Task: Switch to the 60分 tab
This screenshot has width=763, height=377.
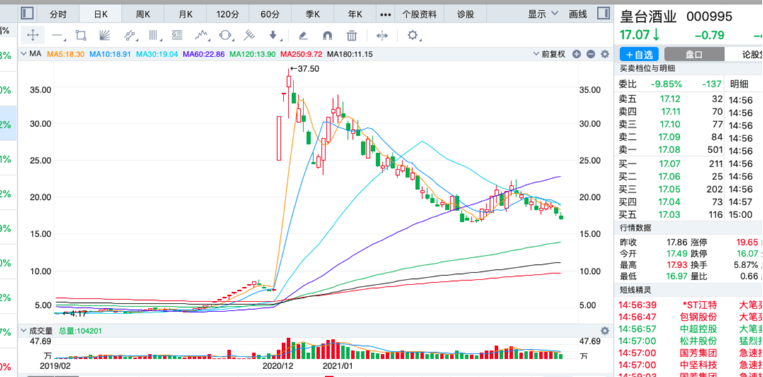Action: click(270, 14)
